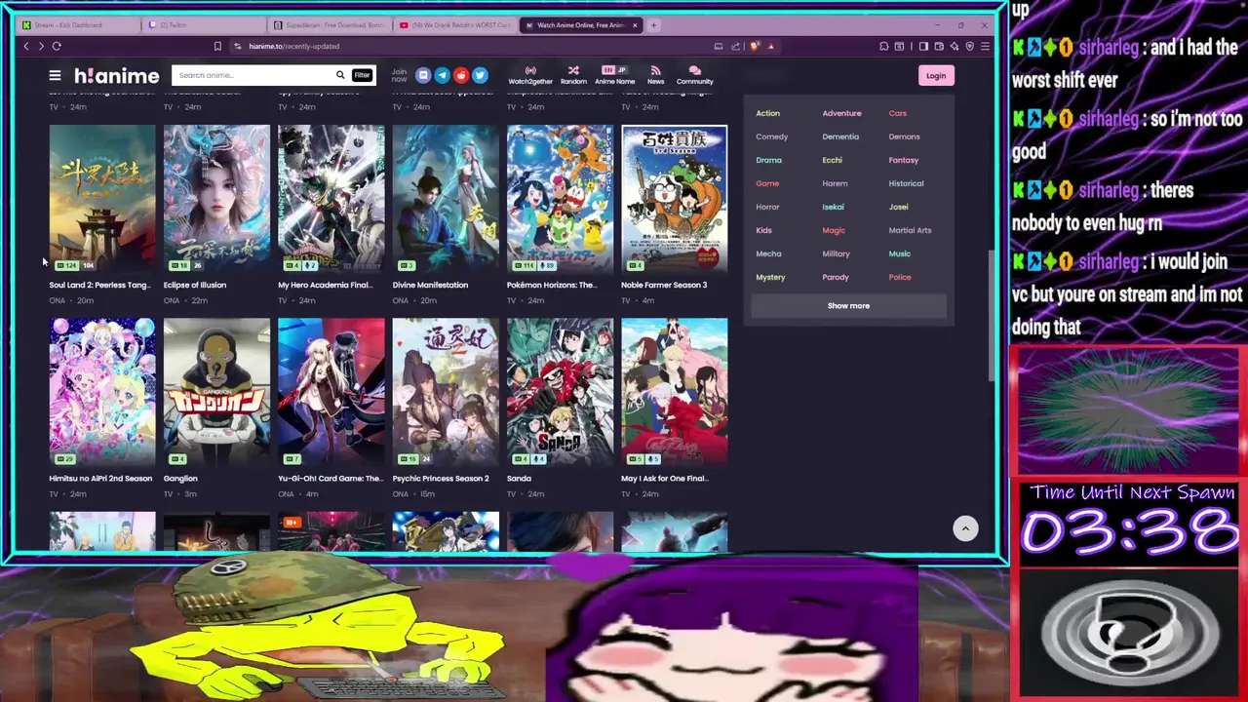Select the Dementia genre
The image size is (1248, 702).
(x=840, y=136)
